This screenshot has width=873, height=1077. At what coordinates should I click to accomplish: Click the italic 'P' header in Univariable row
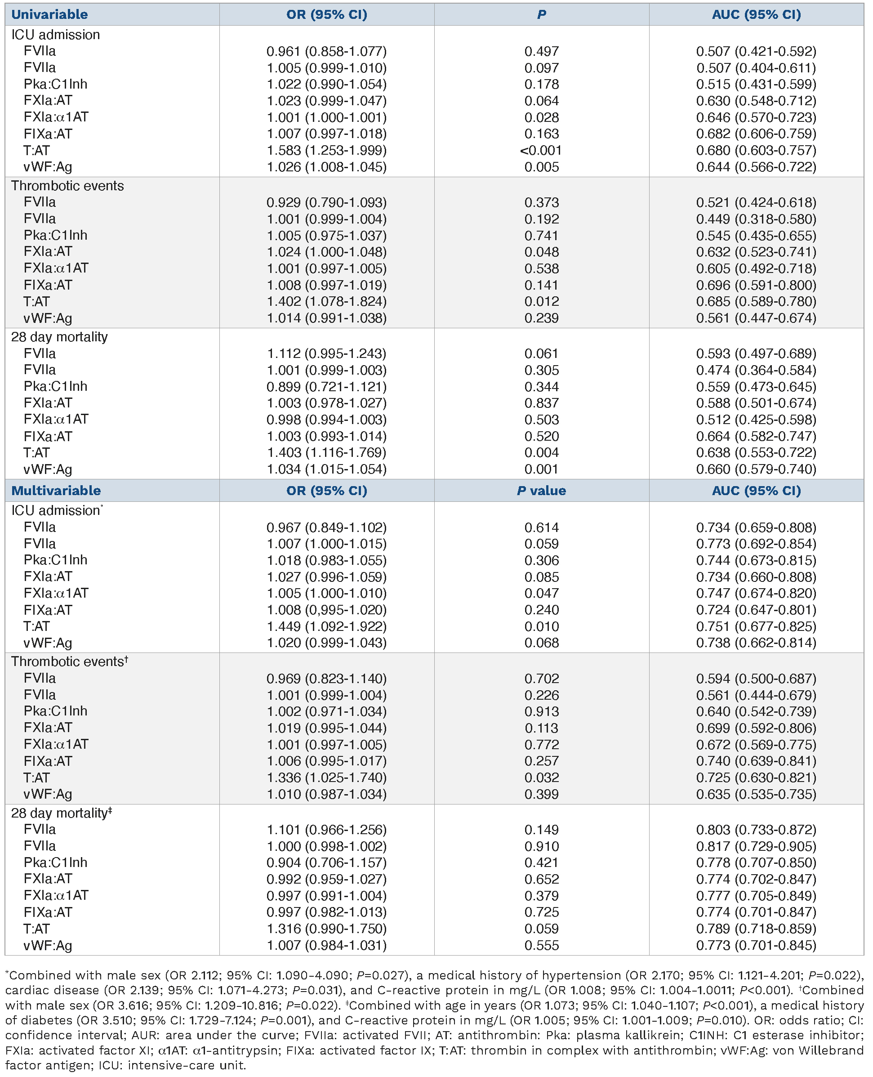(x=541, y=14)
